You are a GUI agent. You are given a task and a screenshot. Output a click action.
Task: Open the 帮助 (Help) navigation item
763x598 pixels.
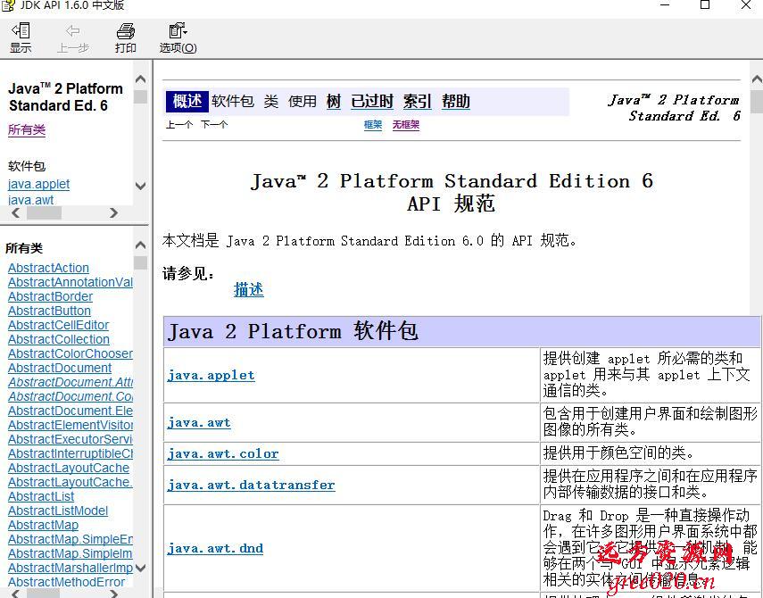456,102
